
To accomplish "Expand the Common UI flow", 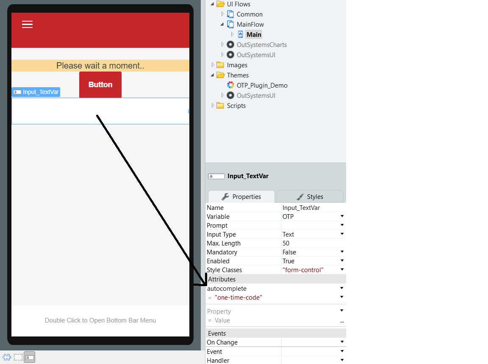I will click(x=222, y=14).
